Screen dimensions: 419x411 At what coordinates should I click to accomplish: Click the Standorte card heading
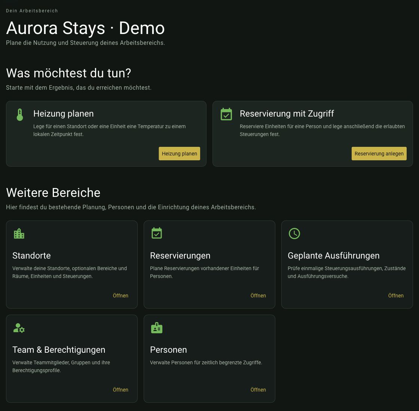pos(31,256)
